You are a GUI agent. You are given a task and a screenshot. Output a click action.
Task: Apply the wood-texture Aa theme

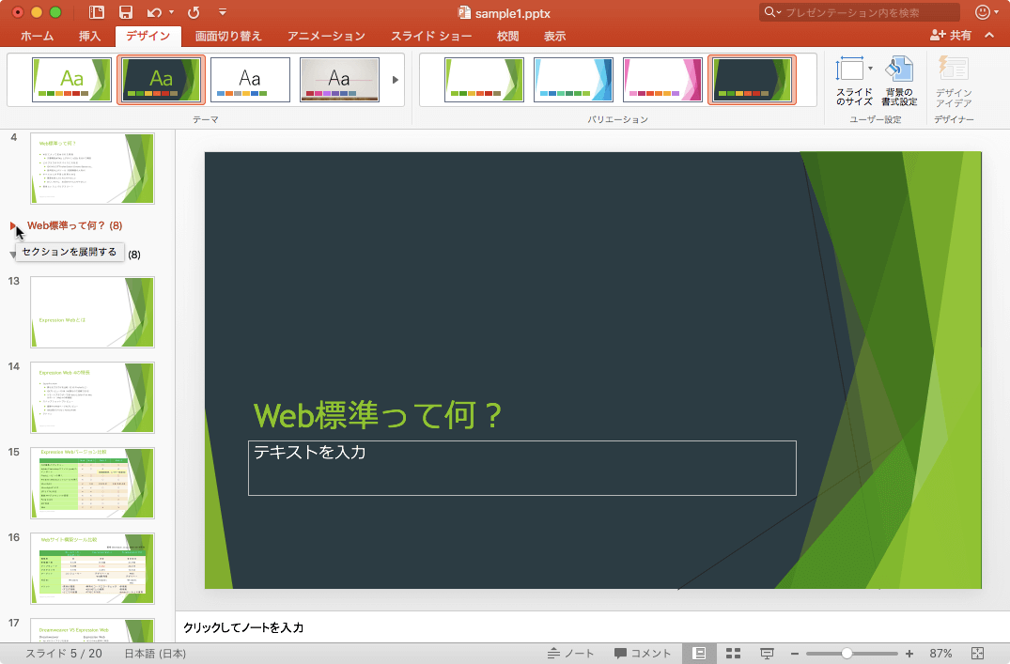click(x=339, y=80)
